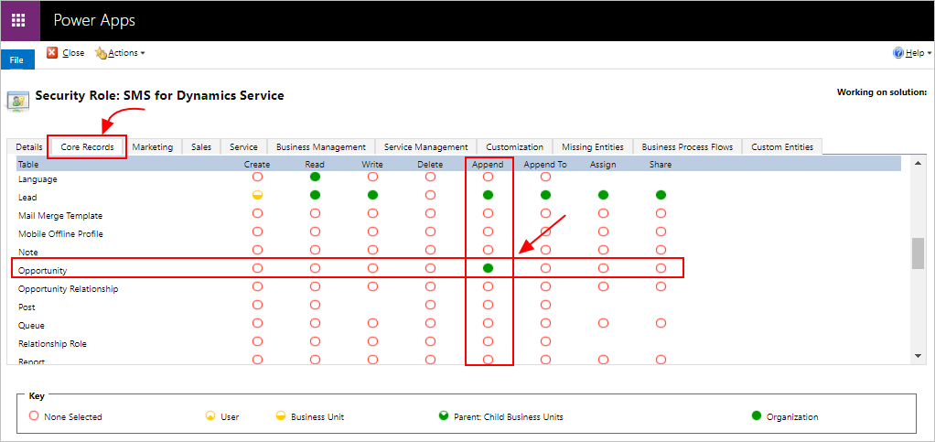Click the None Selected key icon
This screenshot has height=442, width=935.
pyautogui.click(x=34, y=415)
